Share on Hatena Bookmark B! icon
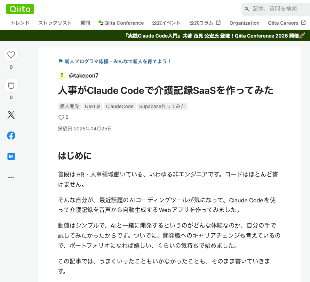The width and height of the screenshot is (310, 282). pos(11,156)
